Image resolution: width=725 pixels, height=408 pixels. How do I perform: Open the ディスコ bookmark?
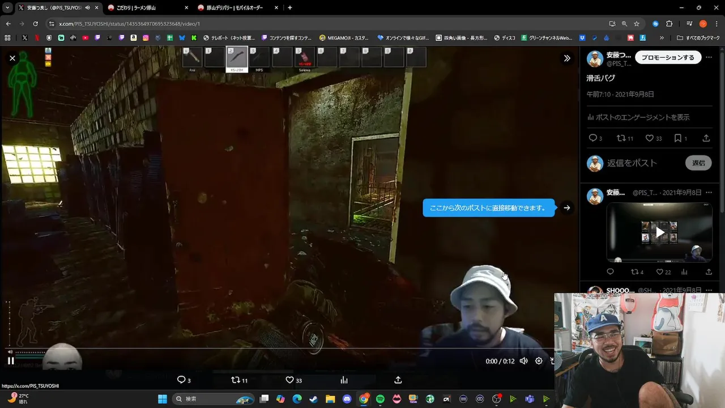click(x=505, y=38)
